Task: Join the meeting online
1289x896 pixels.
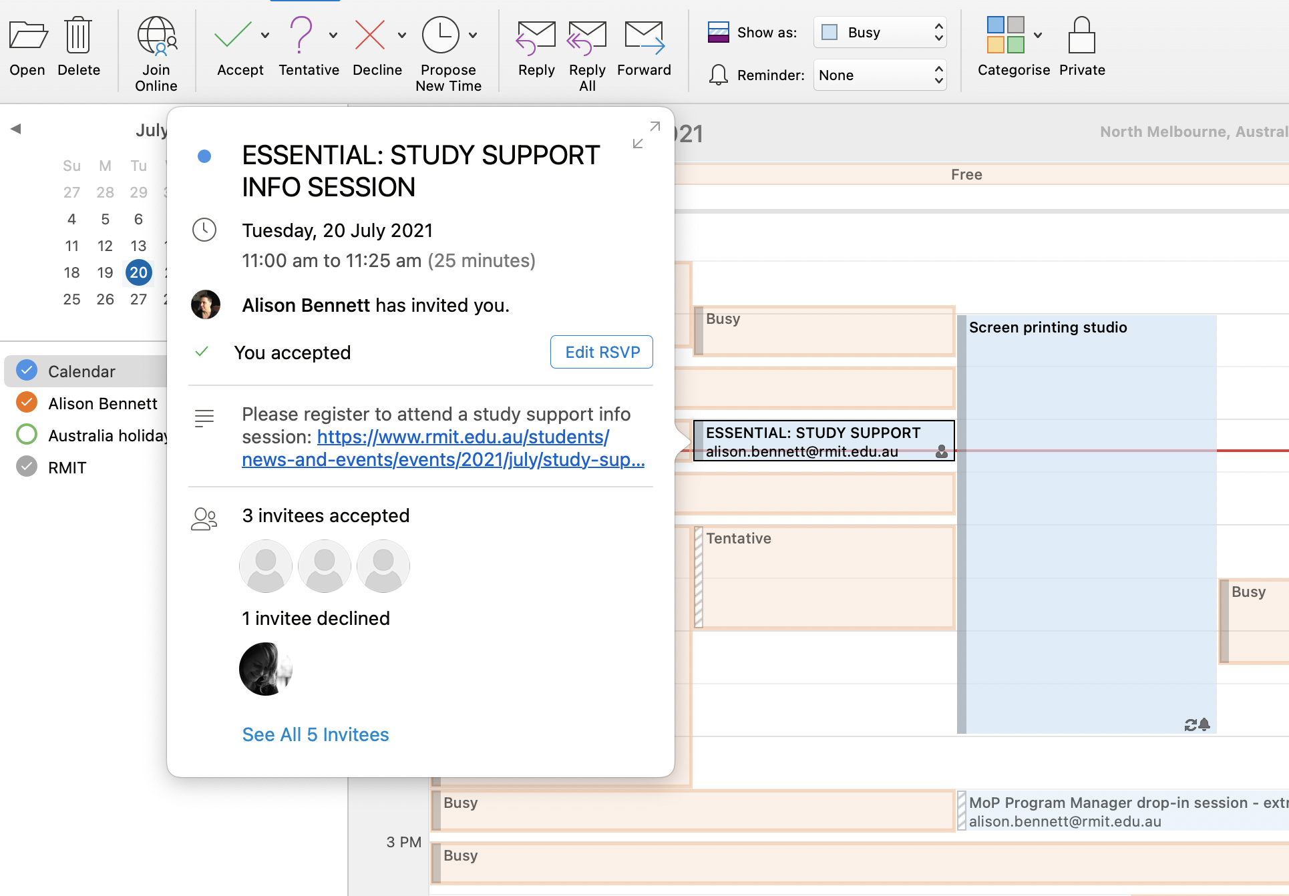Action: 156,55
